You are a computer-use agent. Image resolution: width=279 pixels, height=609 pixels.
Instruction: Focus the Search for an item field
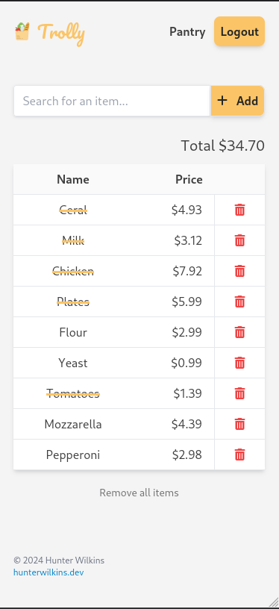tap(112, 101)
